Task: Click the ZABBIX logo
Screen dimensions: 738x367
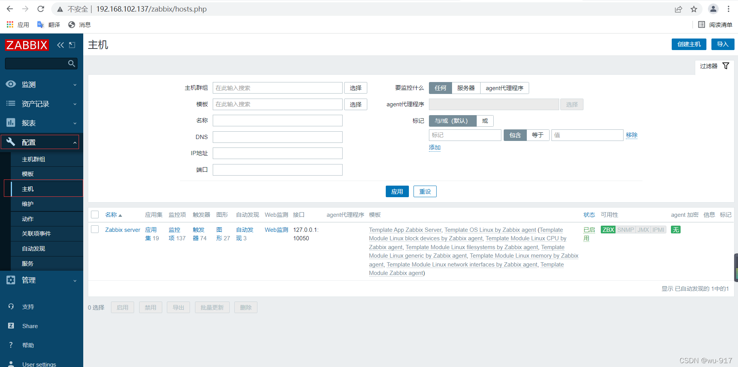Action: click(27, 45)
